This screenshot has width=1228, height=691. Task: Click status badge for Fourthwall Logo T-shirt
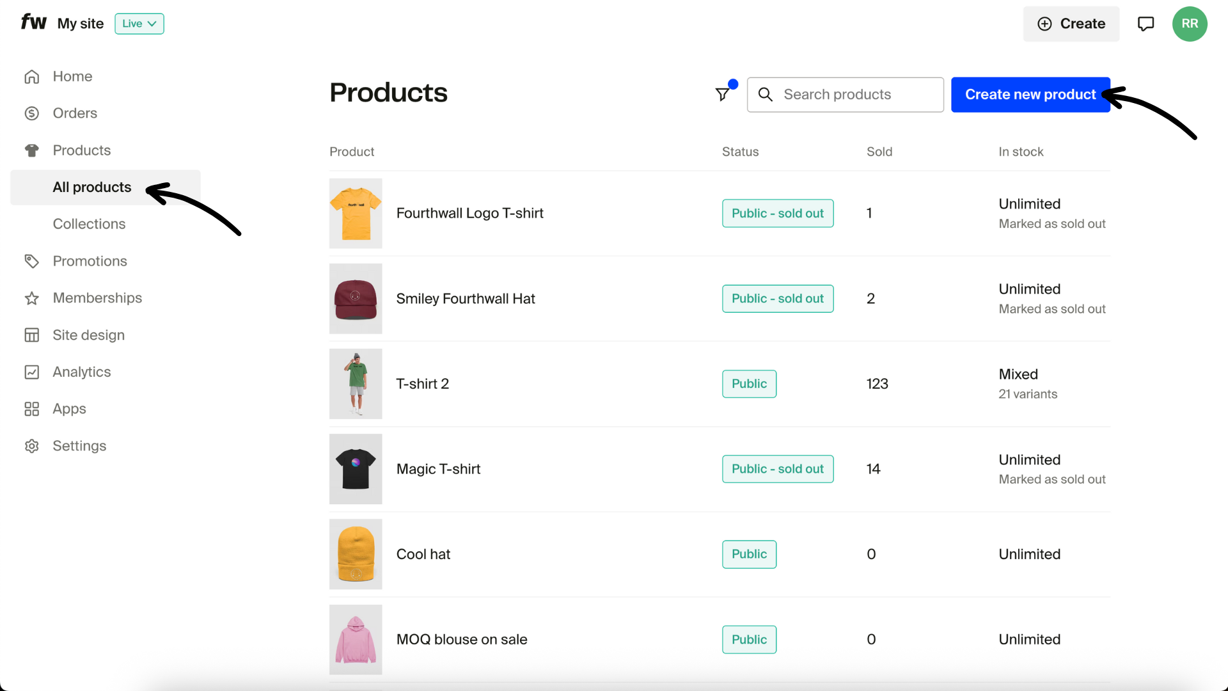[x=778, y=213]
